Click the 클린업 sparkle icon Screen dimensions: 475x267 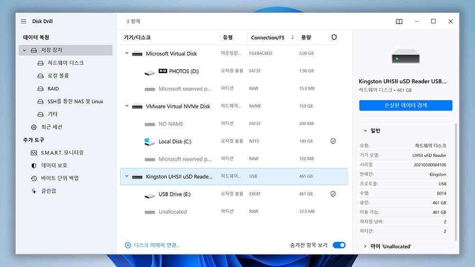click(34, 191)
